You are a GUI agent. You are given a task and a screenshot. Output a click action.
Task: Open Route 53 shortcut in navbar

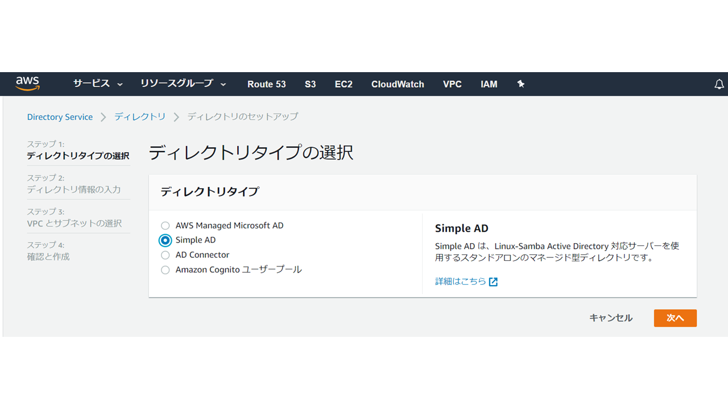(x=266, y=84)
